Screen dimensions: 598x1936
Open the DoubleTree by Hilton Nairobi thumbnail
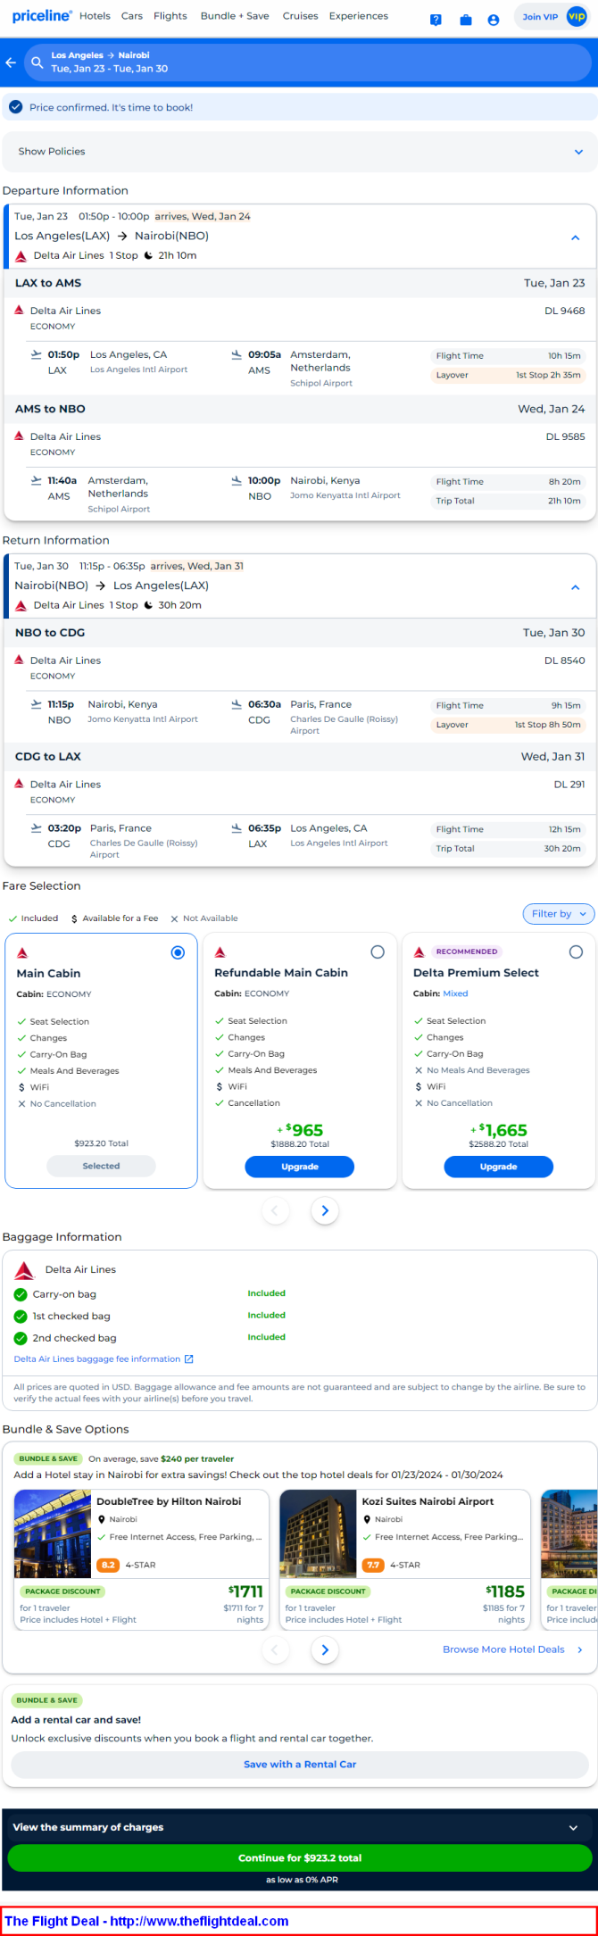click(x=53, y=1533)
